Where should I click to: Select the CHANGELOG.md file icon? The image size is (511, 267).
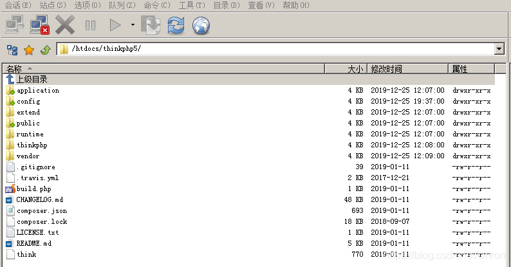(9, 200)
